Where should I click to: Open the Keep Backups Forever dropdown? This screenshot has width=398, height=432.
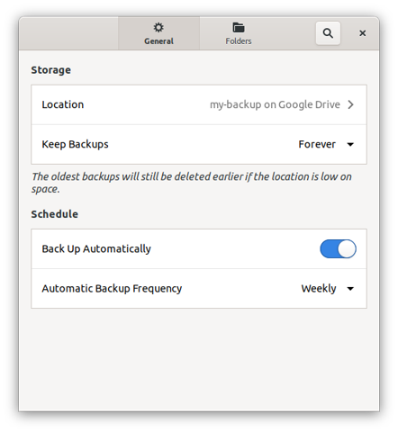click(x=326, y=144)
